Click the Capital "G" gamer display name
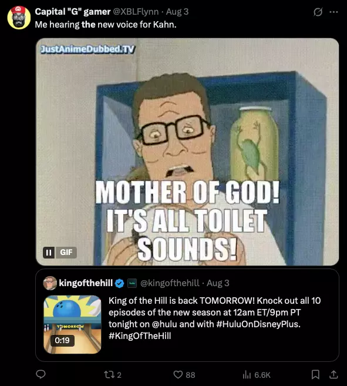The width and height of the screenshot is (347, 386). (73, 12)
